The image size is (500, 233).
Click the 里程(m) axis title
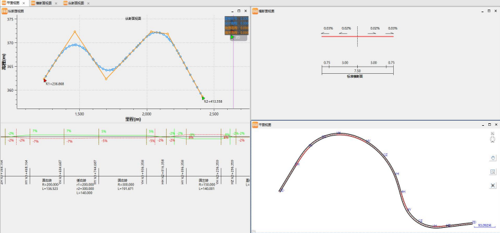coord(133,119)
